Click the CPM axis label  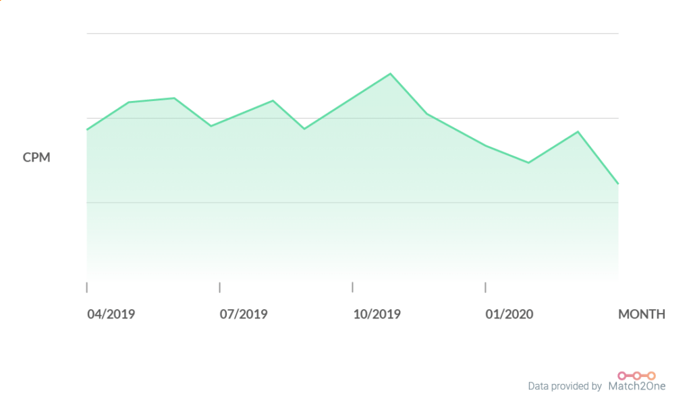tap(36, 158)
